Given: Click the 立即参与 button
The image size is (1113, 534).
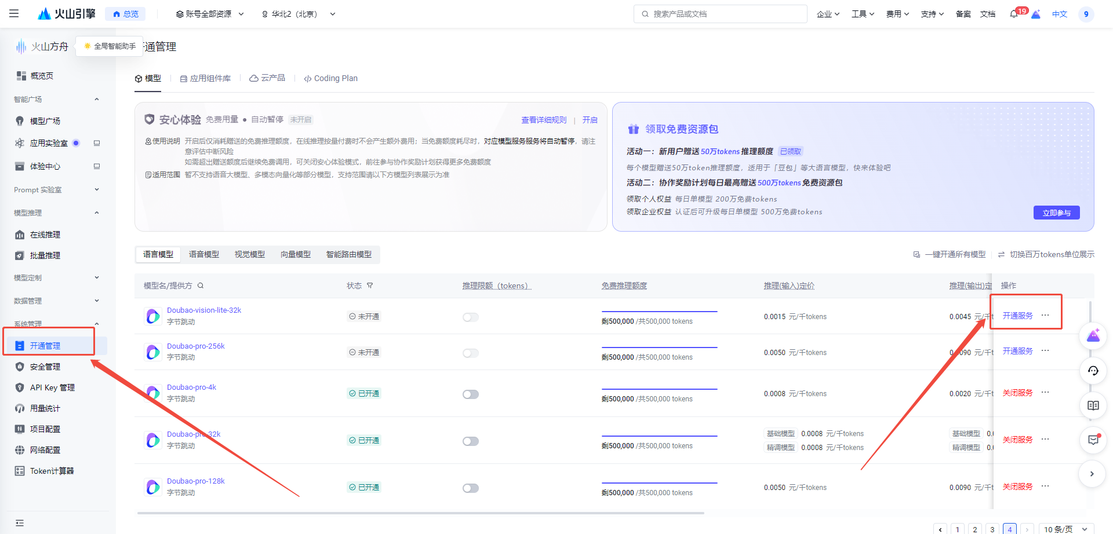Looking at the screenshot, I should [1056, 213].
